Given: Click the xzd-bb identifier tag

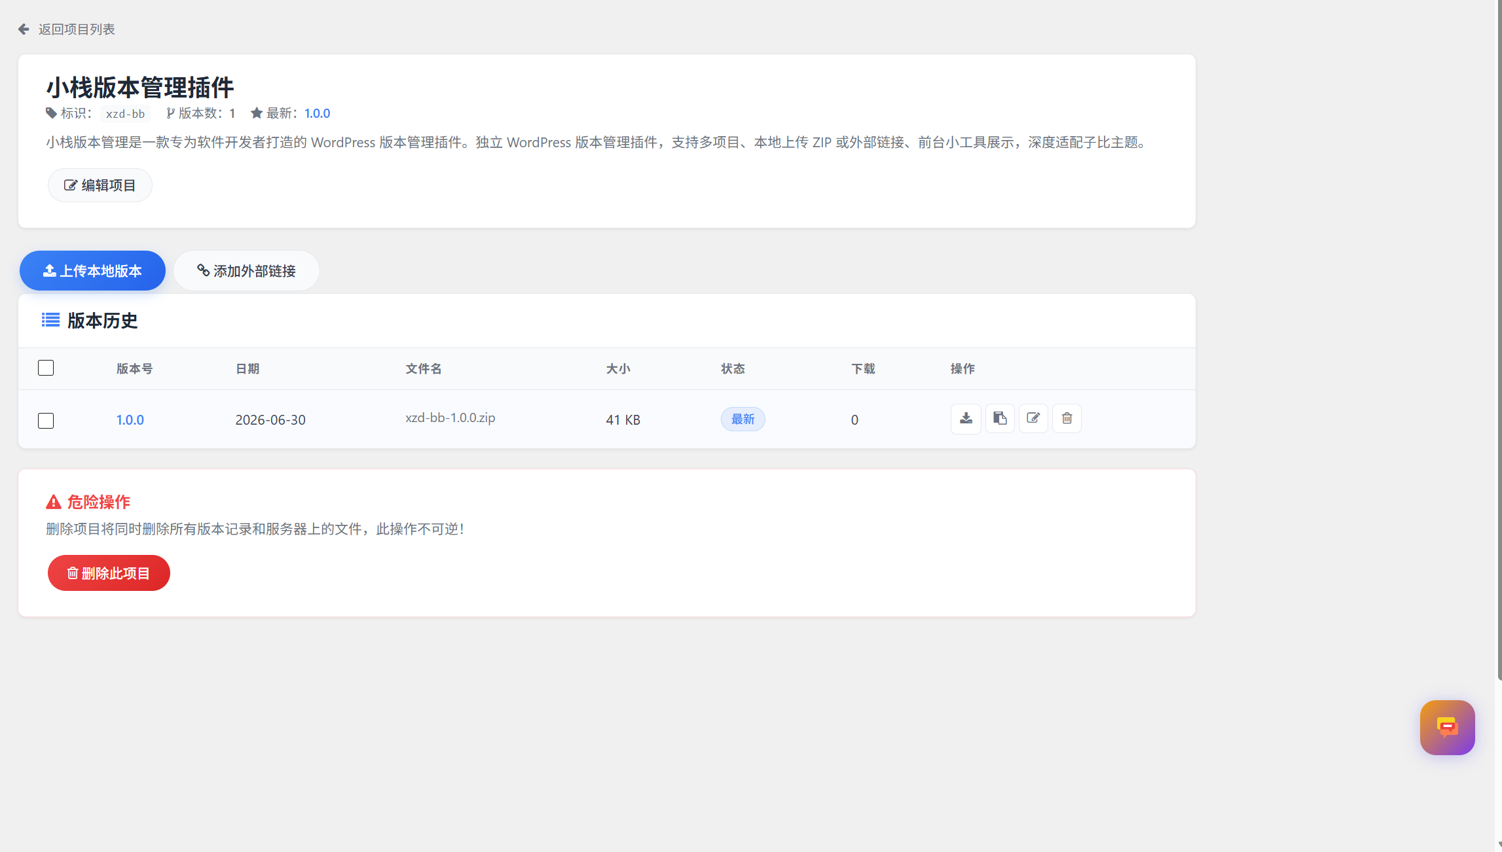Looking at the screenshot, I should click(125, 113).
